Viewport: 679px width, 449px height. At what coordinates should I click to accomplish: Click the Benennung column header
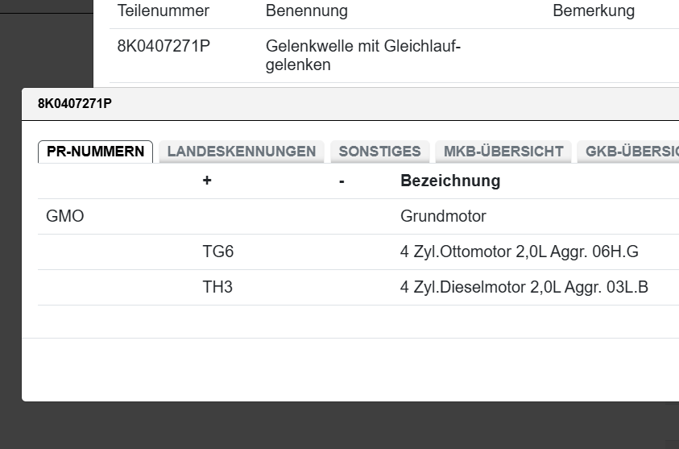click(307, 11)
